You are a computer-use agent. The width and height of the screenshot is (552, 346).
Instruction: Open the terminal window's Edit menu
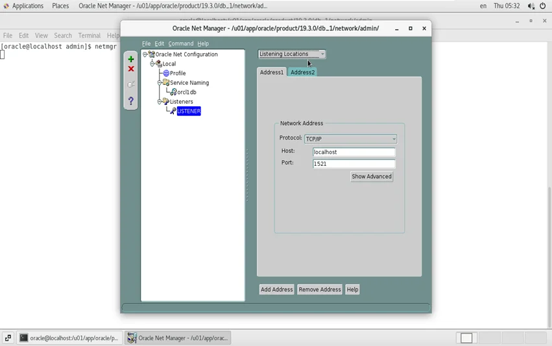[x=23, y=36]
